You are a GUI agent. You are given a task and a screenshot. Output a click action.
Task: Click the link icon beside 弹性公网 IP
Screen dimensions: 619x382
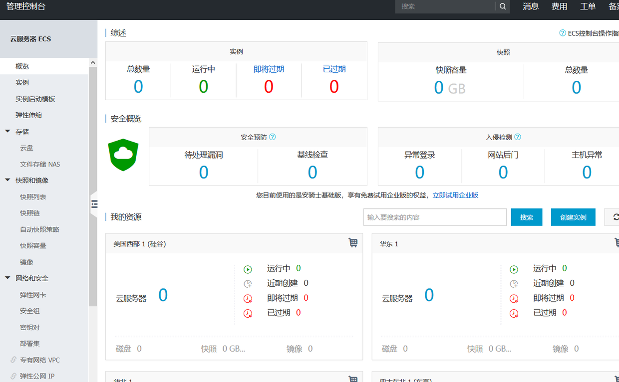13,376
